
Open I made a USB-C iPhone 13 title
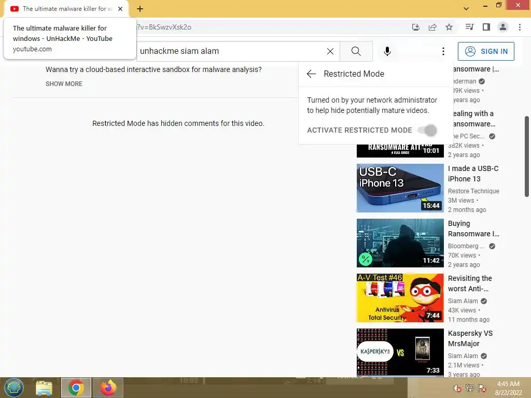click(473, 174)
